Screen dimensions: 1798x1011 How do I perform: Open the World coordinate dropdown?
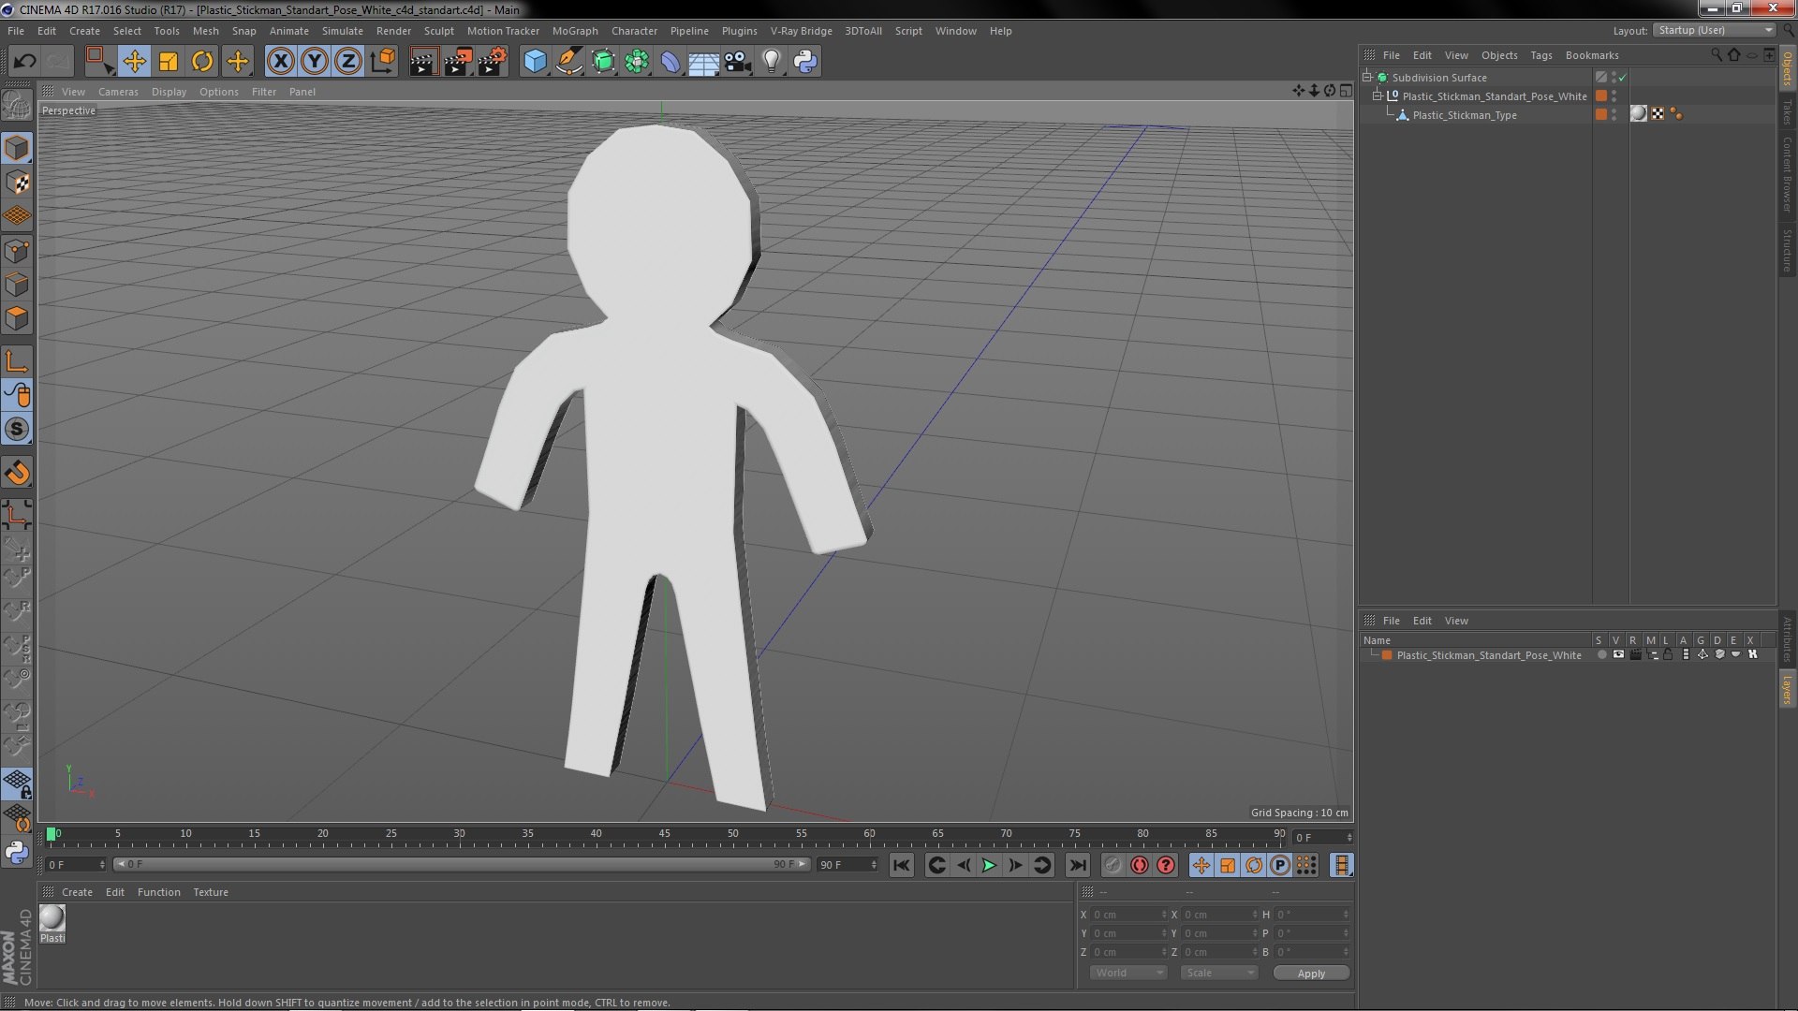(1128, 973)
